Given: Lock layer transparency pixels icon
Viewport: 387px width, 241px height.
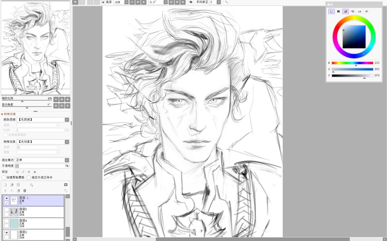Looking at the screenshot, I should (x=17, y=172).
